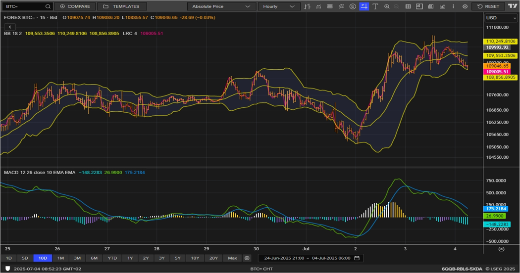Click the 2025-07-04 08:52:23 GMT+02 timestamp
Screen dimensions: 520x273
[48, 269]
